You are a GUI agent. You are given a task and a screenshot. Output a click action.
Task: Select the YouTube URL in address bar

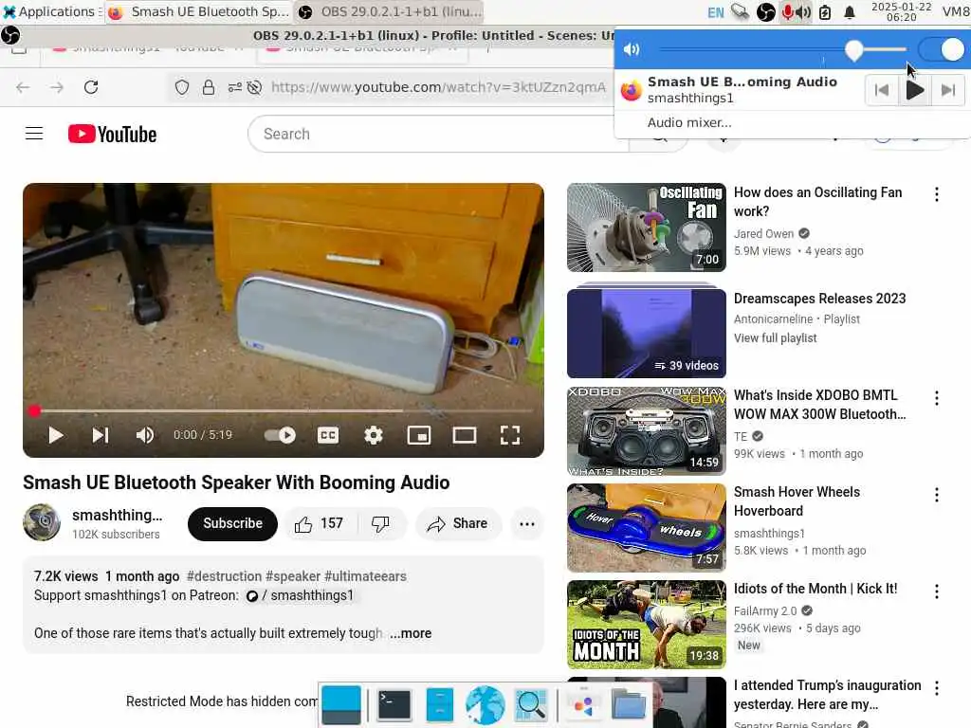pyautogui.click(x=438, y=87)
